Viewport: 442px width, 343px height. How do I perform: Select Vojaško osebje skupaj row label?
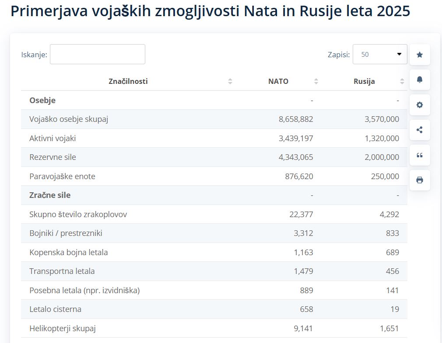[69, 119]
